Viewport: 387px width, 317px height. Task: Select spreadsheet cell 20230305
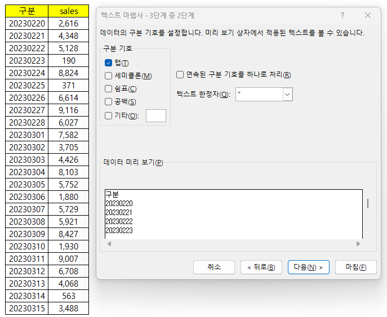click(27, 185)
